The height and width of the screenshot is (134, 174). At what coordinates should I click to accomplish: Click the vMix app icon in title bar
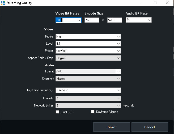click(3, 3)
